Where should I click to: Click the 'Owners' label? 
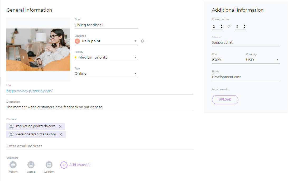11,119
